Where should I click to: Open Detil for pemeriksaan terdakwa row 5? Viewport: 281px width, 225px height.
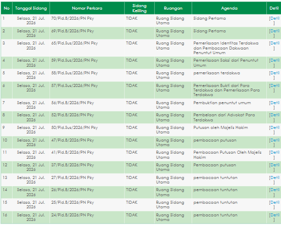click(x=275, y=73)
